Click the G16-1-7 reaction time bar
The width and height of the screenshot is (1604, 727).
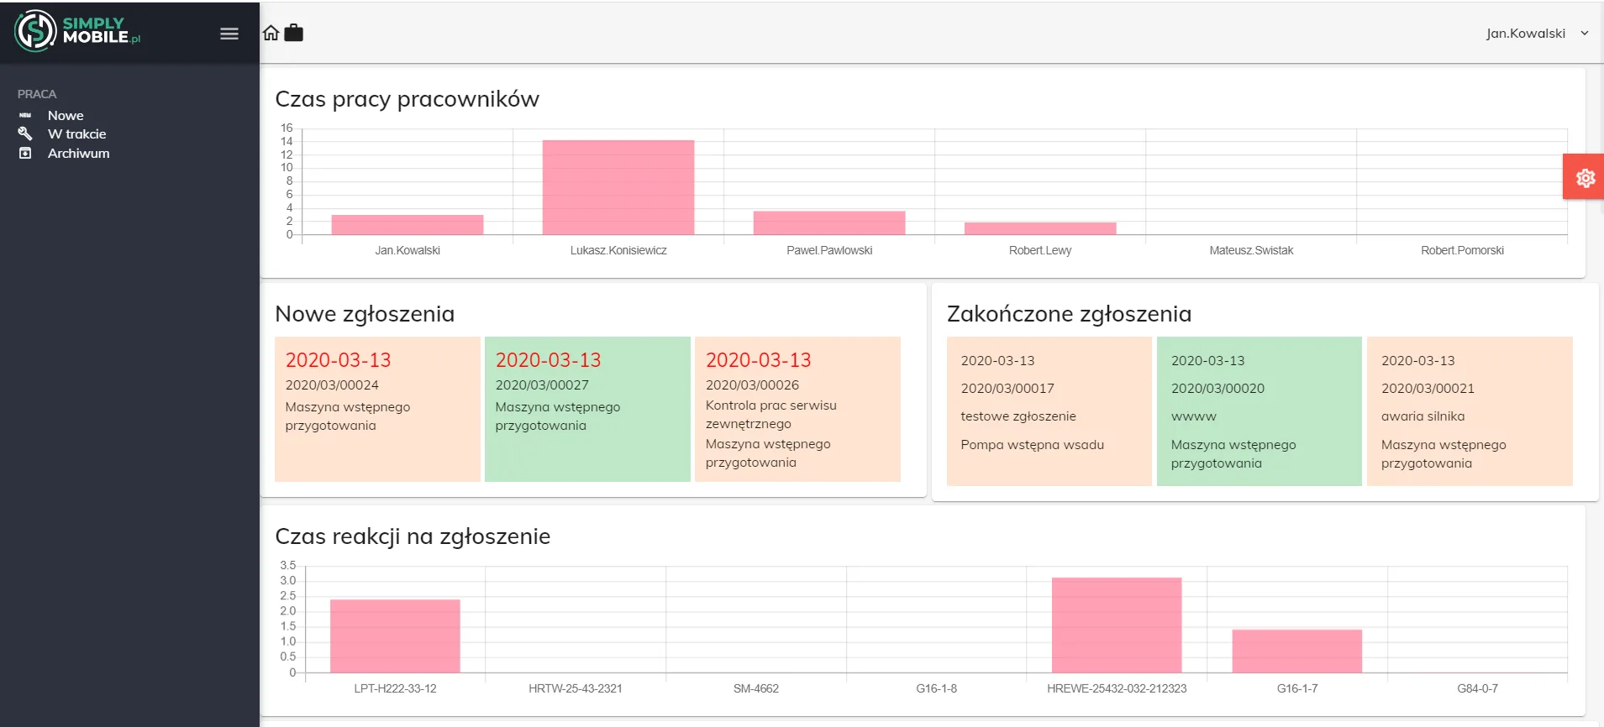1297,651
